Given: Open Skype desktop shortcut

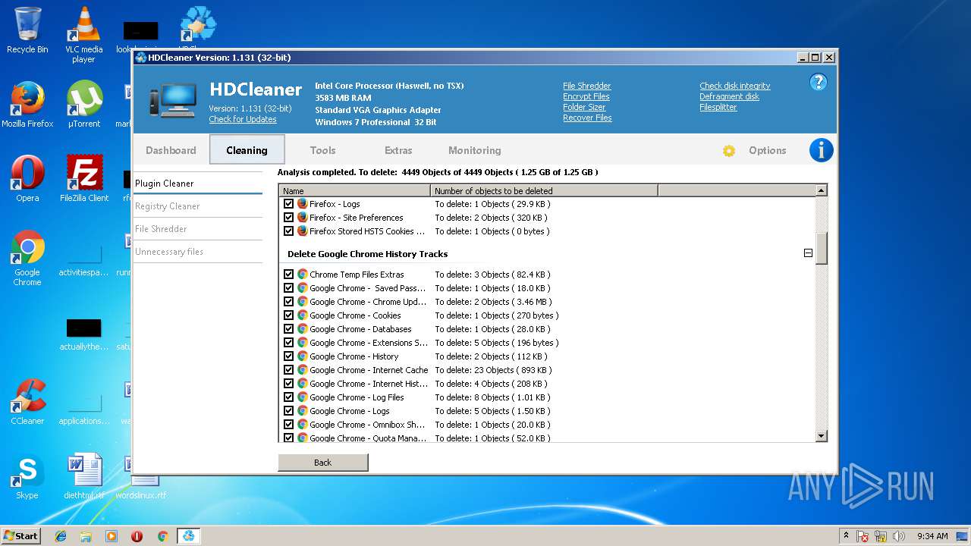Looking at the screenshot, I should coord(27,476).
